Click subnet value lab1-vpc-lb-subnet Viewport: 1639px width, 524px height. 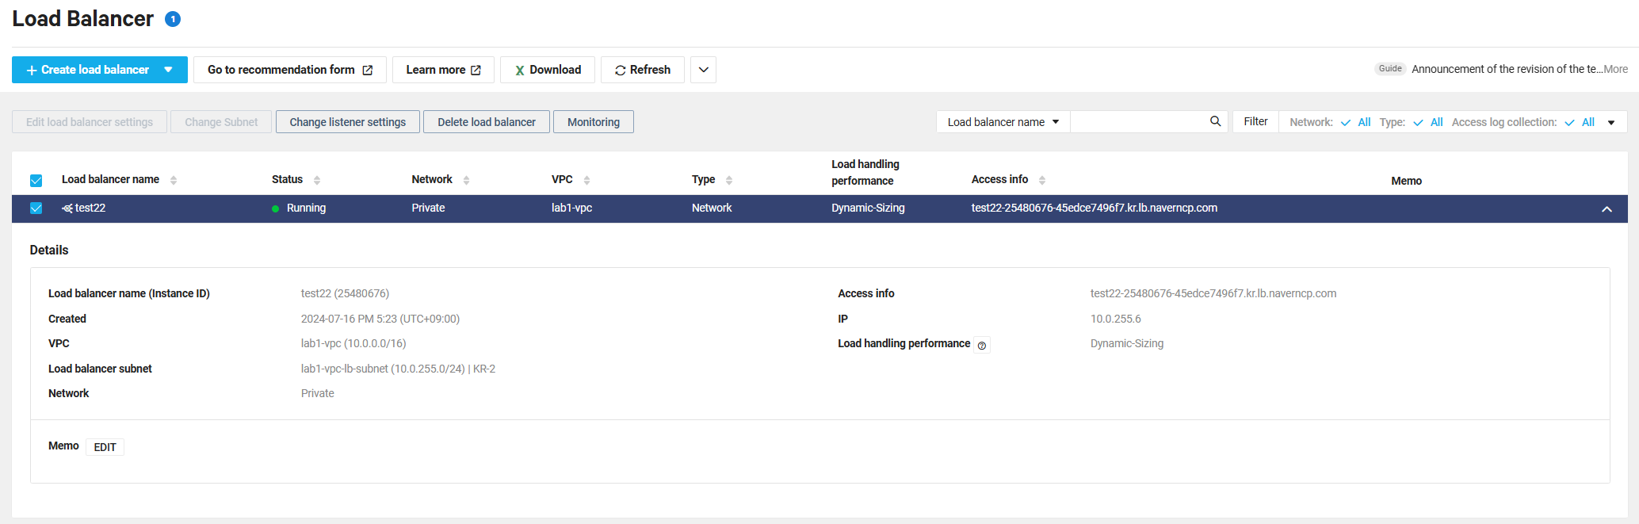[398, 369]
